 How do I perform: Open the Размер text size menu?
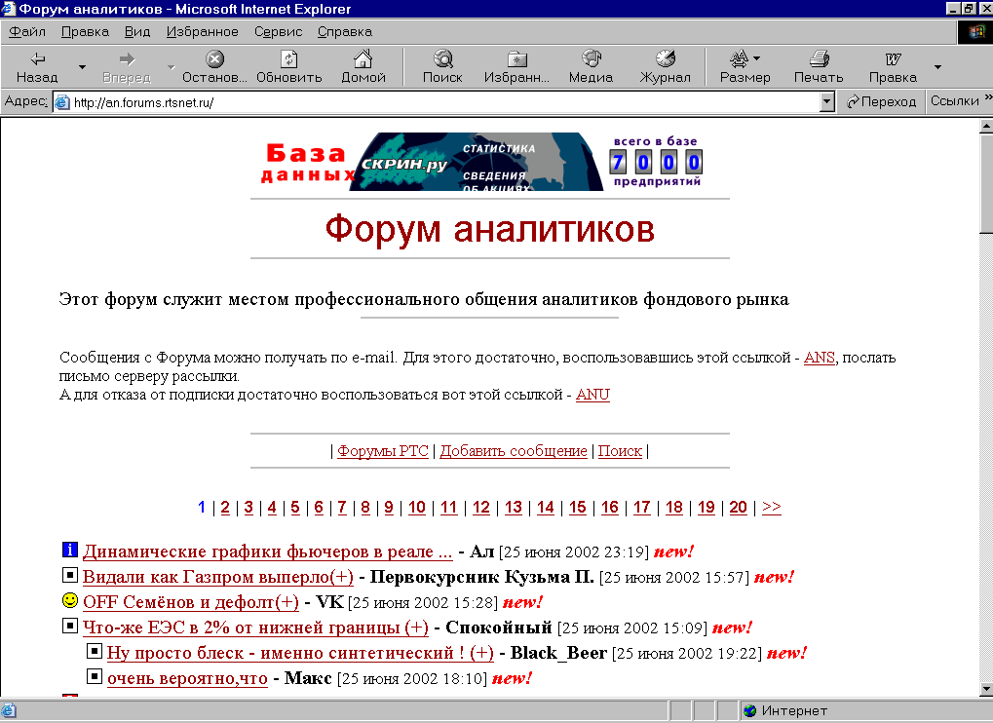745,67
